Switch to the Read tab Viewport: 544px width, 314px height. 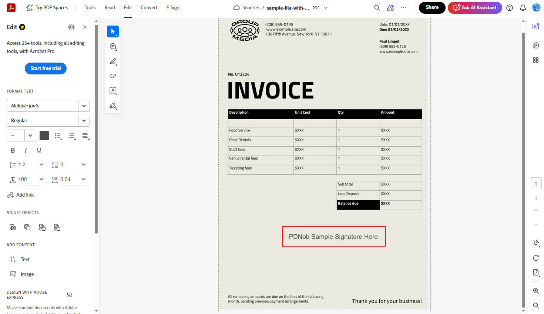[110, 7]
